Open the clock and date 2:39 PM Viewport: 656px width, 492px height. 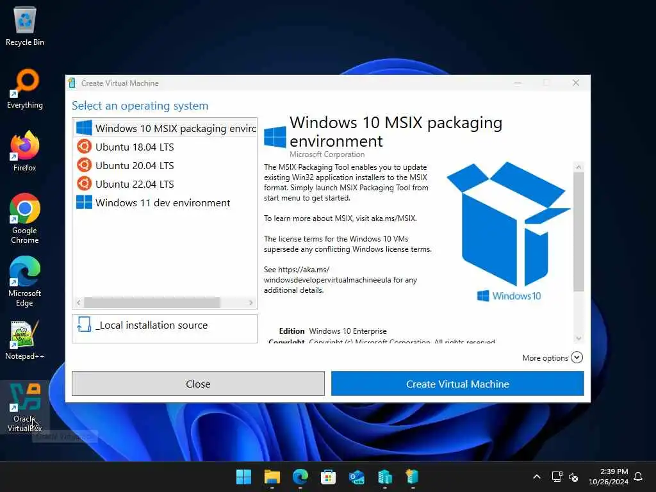pyautogui.click(x=609, y=477)
